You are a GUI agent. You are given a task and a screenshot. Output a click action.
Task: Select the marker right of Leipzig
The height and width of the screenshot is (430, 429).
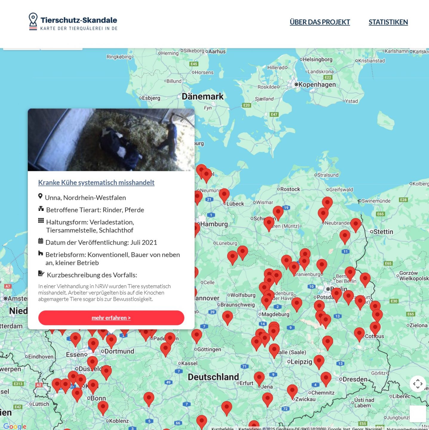319,361
